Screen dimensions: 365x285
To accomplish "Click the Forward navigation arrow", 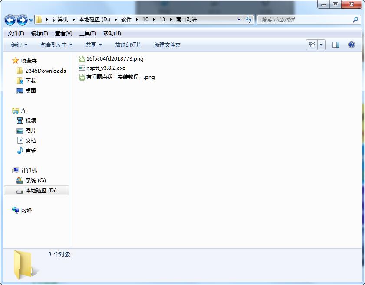I will tap(22, 20).
